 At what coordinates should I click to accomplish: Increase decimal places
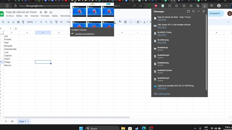[56, 22]
